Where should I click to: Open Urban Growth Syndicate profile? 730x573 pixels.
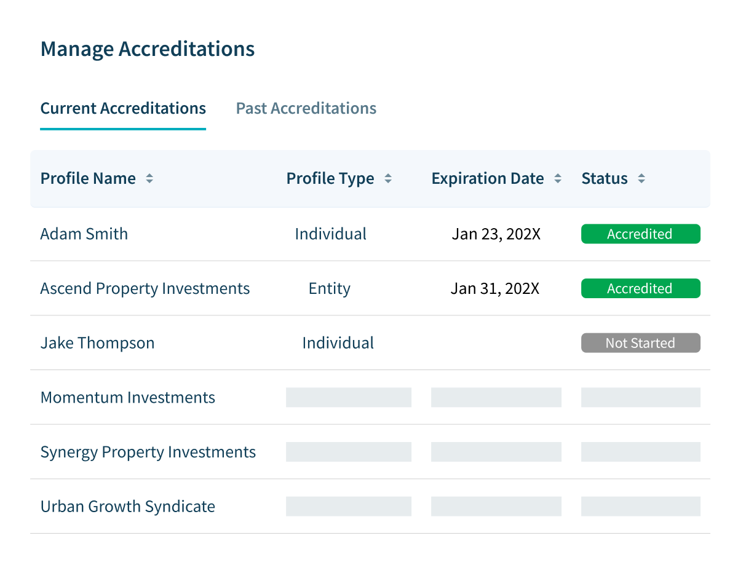(127, 507)
